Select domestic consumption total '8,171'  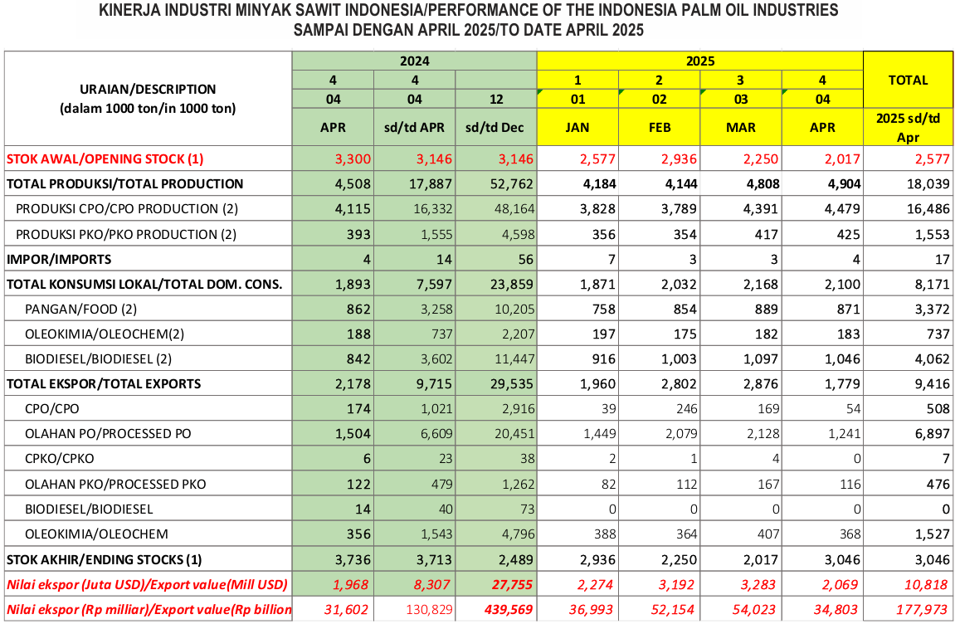coord(932,285)
